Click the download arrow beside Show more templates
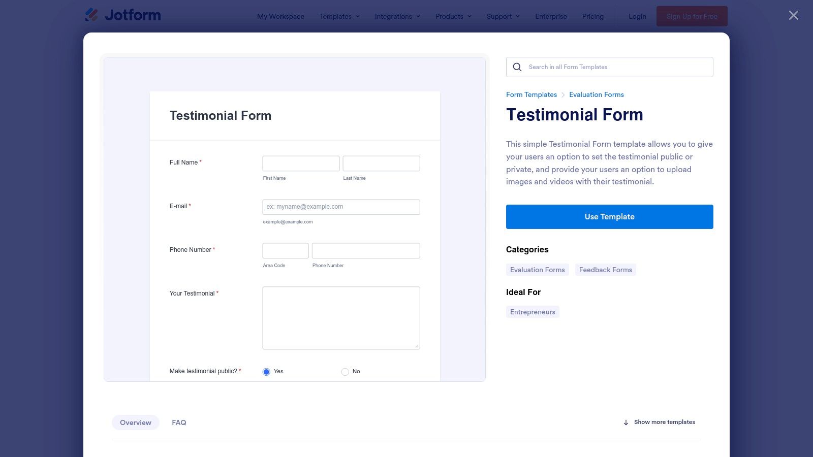Viewport: 813px width, 457px height. [625, 422]
